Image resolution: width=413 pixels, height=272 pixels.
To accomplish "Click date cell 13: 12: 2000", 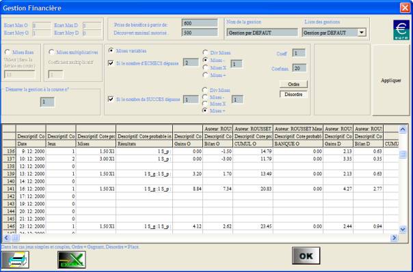I will coord(31,174).
